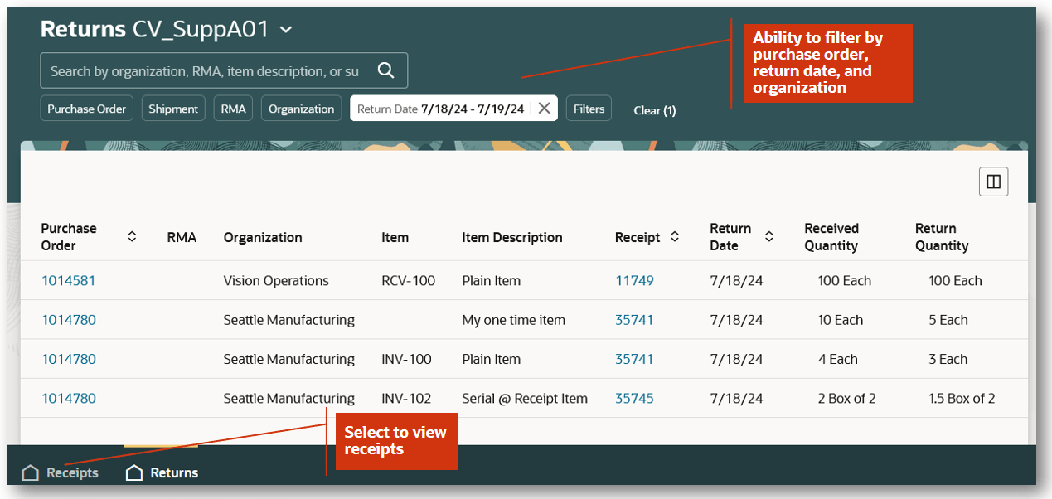Click the Item column header

(x=395, y=237)
